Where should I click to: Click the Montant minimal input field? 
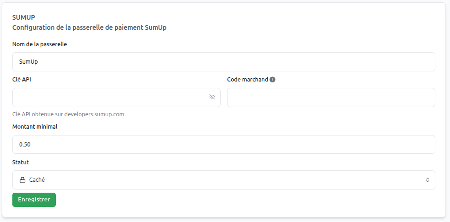223,145
